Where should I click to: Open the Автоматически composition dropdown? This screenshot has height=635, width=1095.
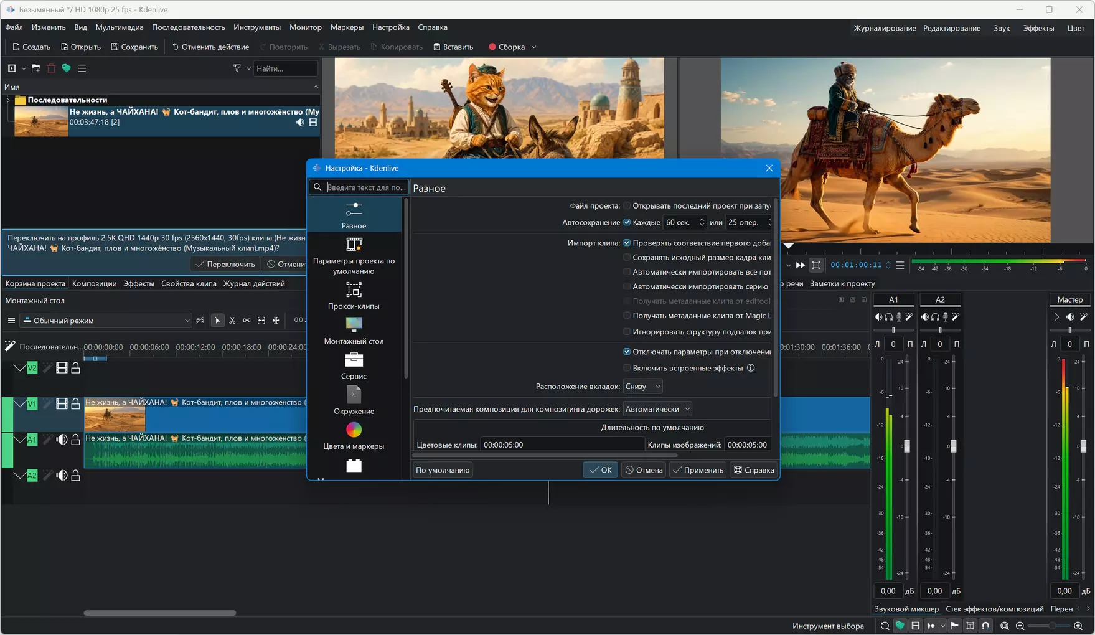pyautogui.click(x=657, y=409)
